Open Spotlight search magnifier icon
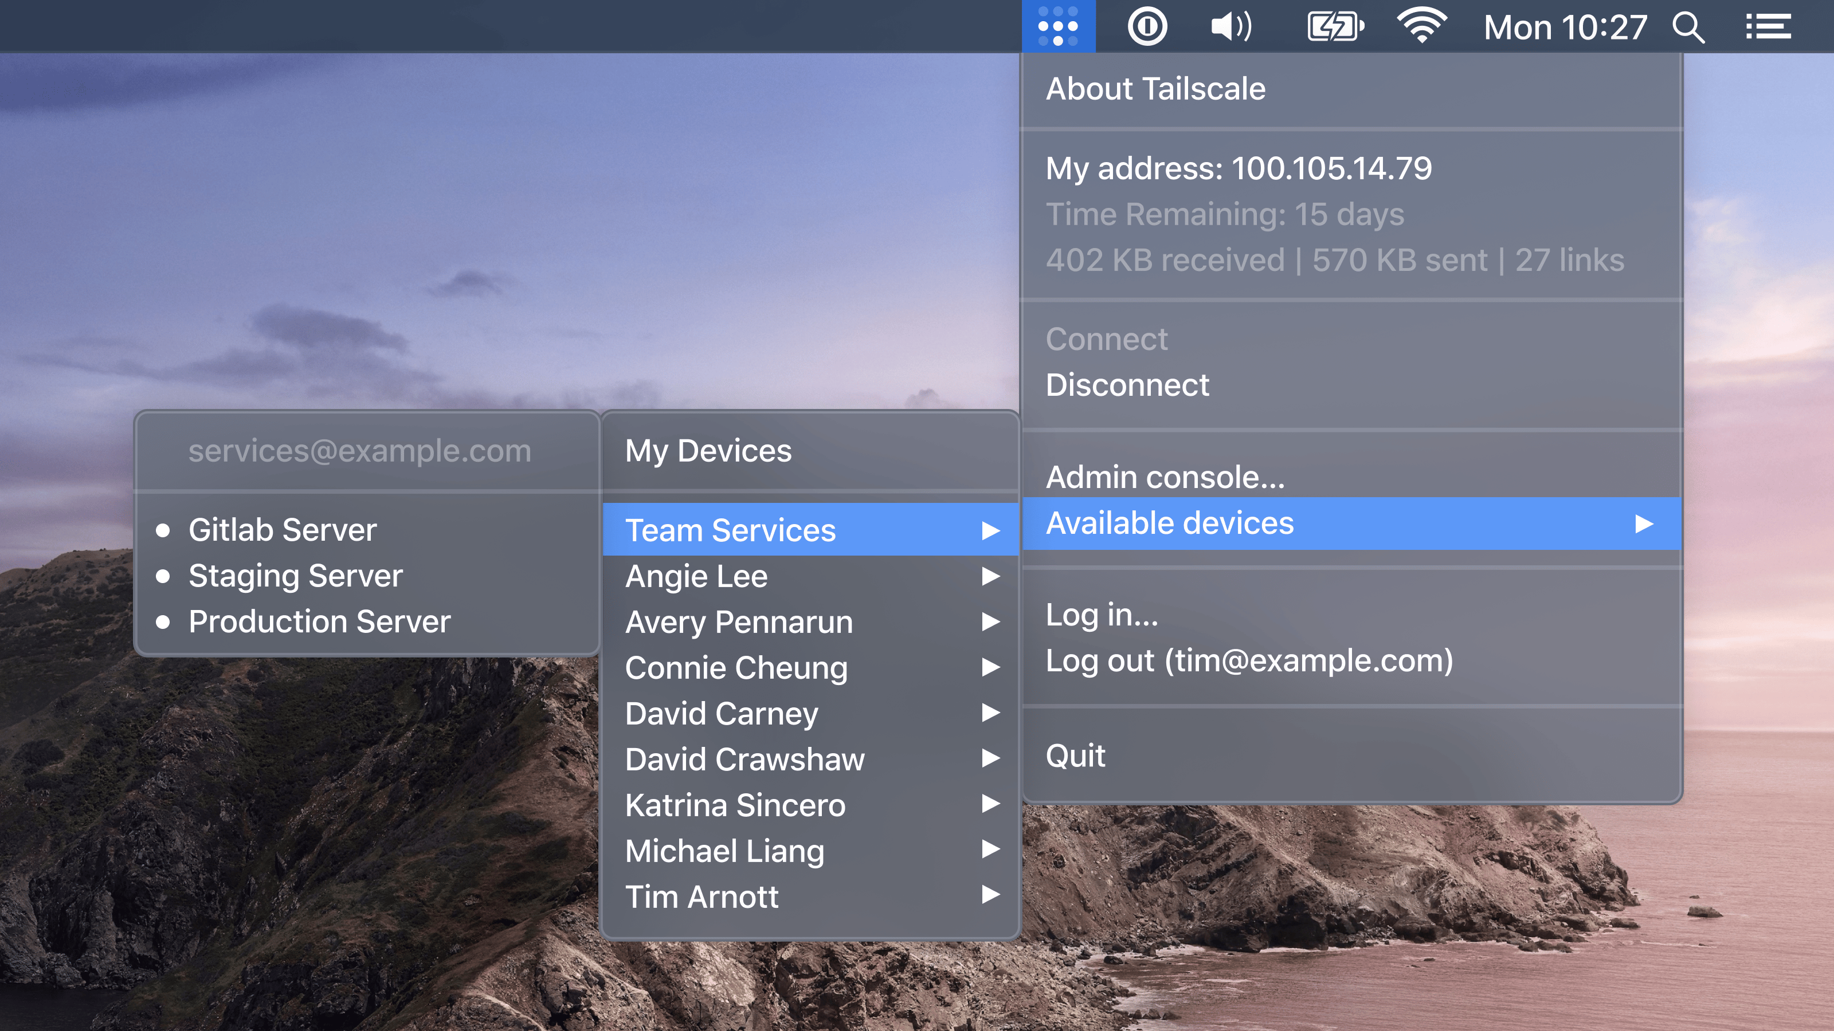 1688,27
